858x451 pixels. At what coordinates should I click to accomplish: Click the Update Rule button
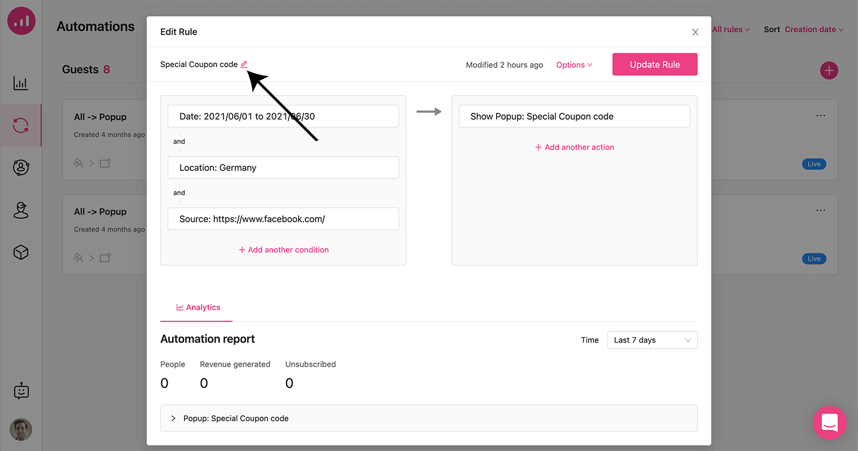click(655, 64)
